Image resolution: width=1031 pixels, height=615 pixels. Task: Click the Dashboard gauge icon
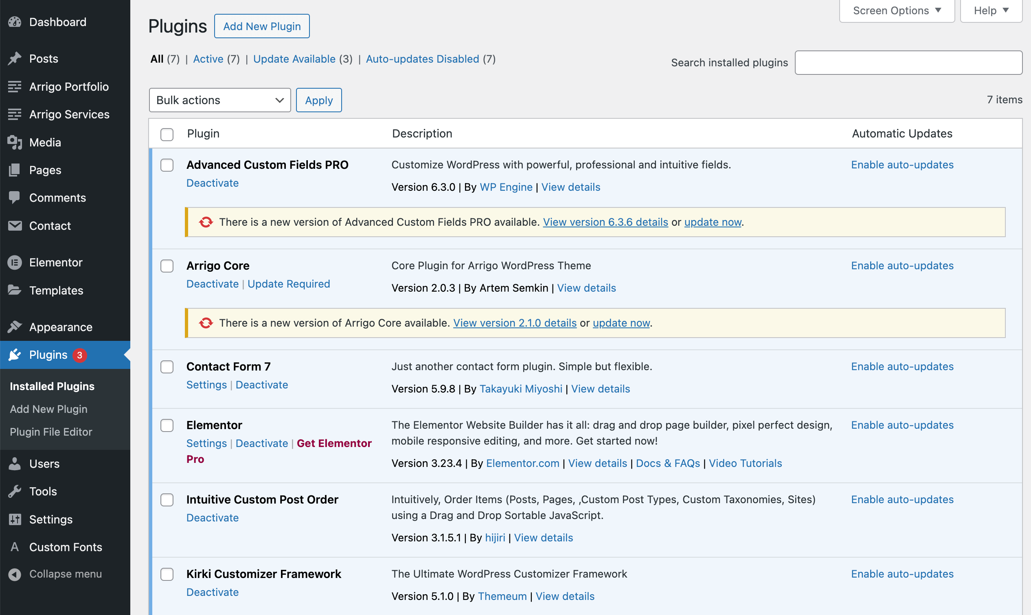point(15,22)
